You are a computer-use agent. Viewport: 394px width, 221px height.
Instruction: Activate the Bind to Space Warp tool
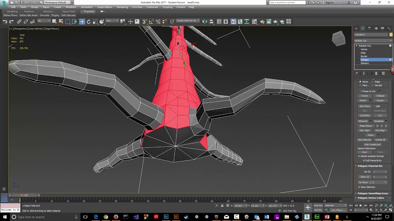point(32,21)
